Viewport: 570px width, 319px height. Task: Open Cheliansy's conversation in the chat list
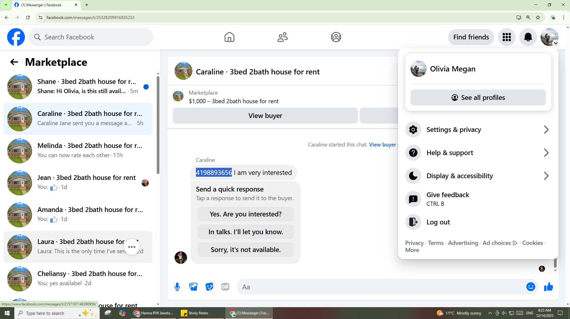pyautogui.click(x=78, y=279)
